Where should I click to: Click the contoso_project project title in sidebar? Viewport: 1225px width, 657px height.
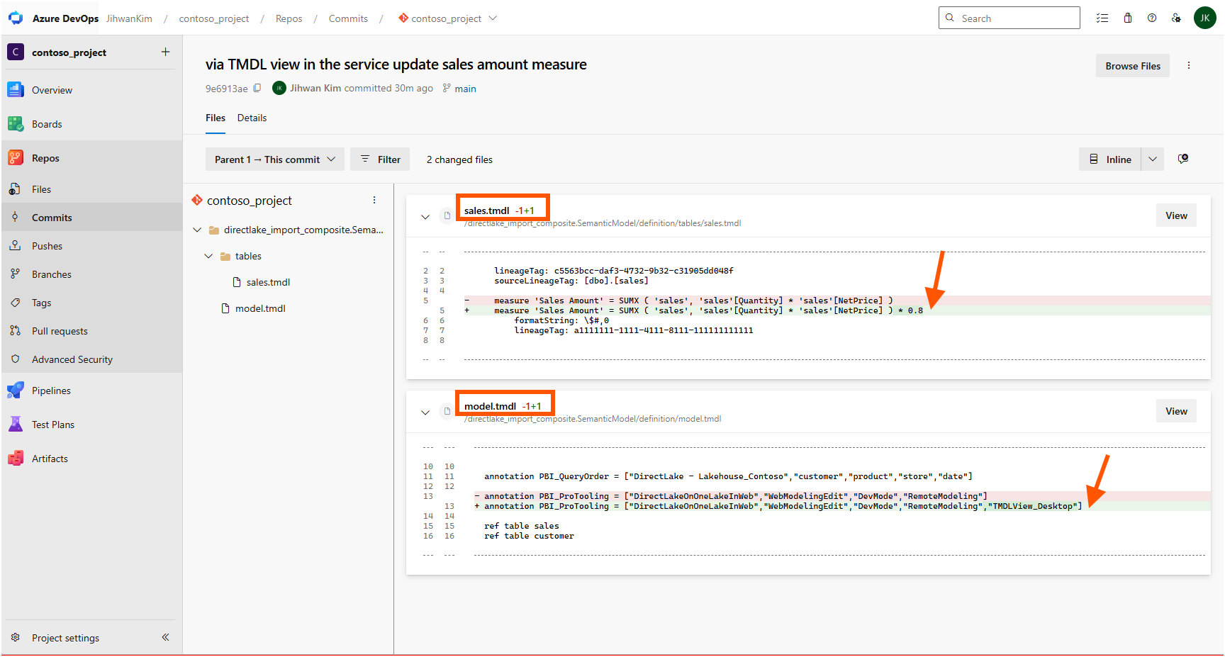click(69, 52)
